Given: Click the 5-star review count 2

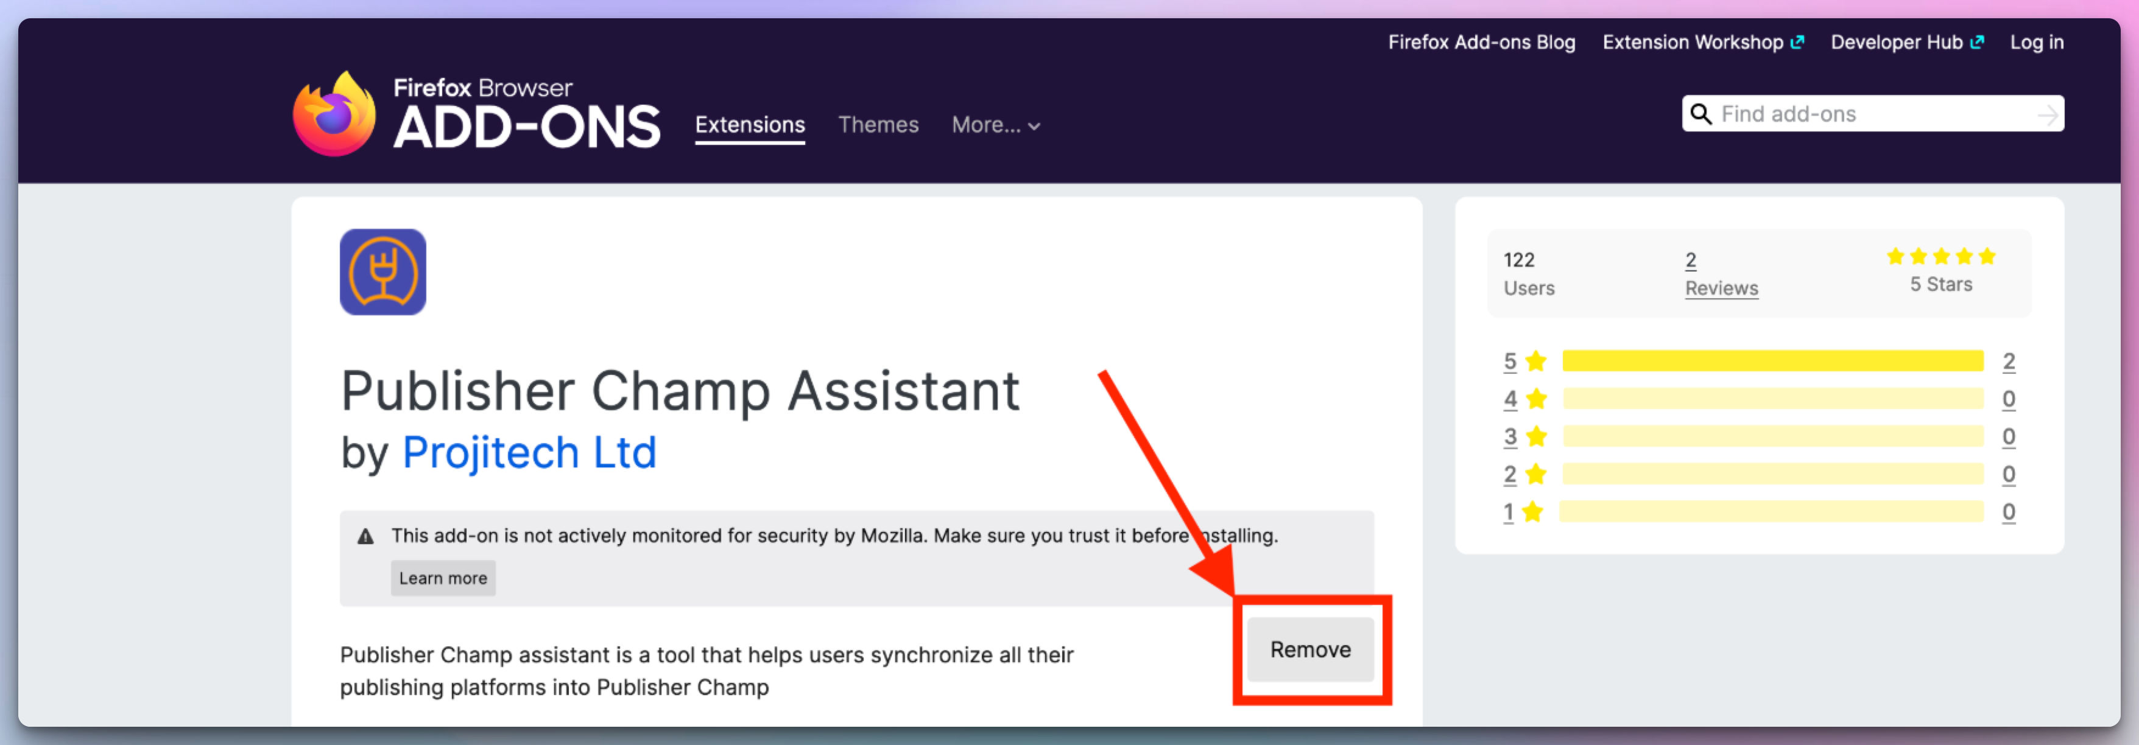Looking at the screenshot, I should pyautogui.click(x=2008, y=362).
